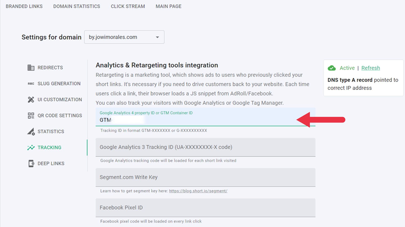Viewport: 405px width, 227px height.
Task: Open UI CUSTOMIZATION settings
Action: 60,99
